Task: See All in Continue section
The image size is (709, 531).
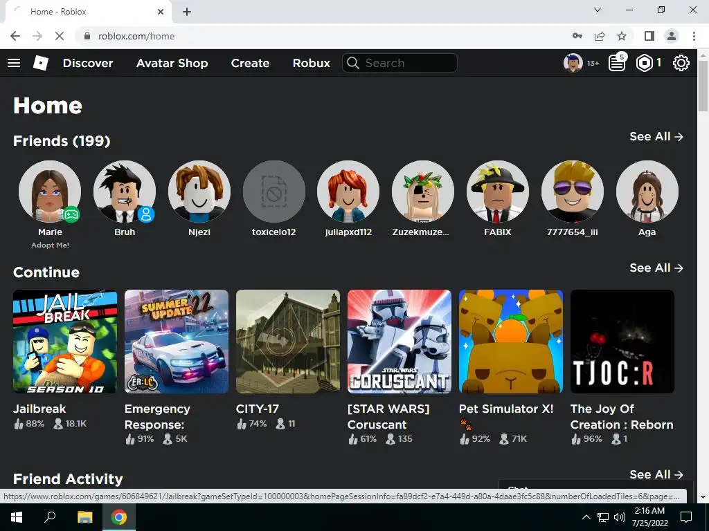Action: click(x=656, y=268)
